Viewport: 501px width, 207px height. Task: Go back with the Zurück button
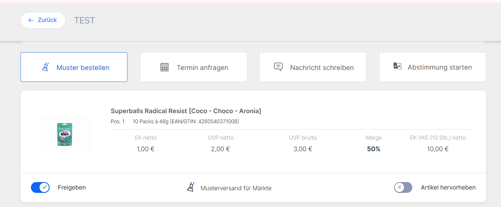click(43, 20)
